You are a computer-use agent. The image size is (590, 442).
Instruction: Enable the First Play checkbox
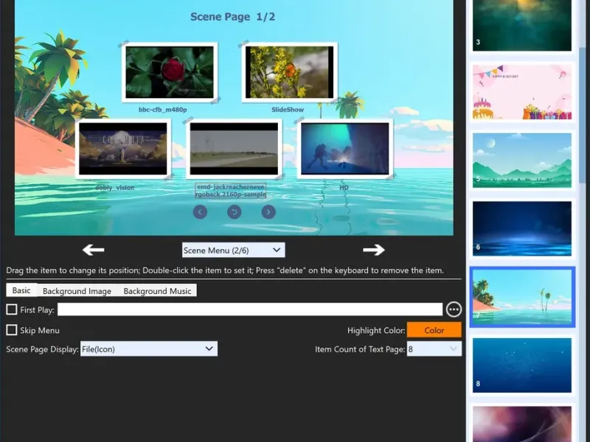coord(12,309)
